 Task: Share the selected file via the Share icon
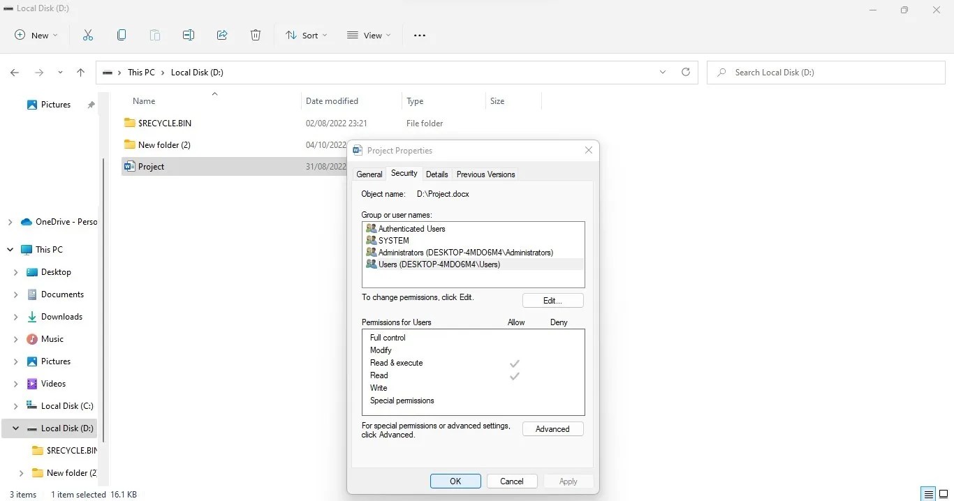click(222, 35)
